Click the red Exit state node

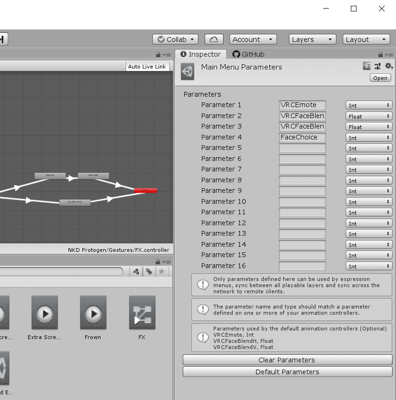click(x=146, y=190)
